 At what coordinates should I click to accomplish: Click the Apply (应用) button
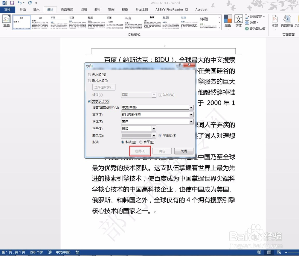[140, 151]
